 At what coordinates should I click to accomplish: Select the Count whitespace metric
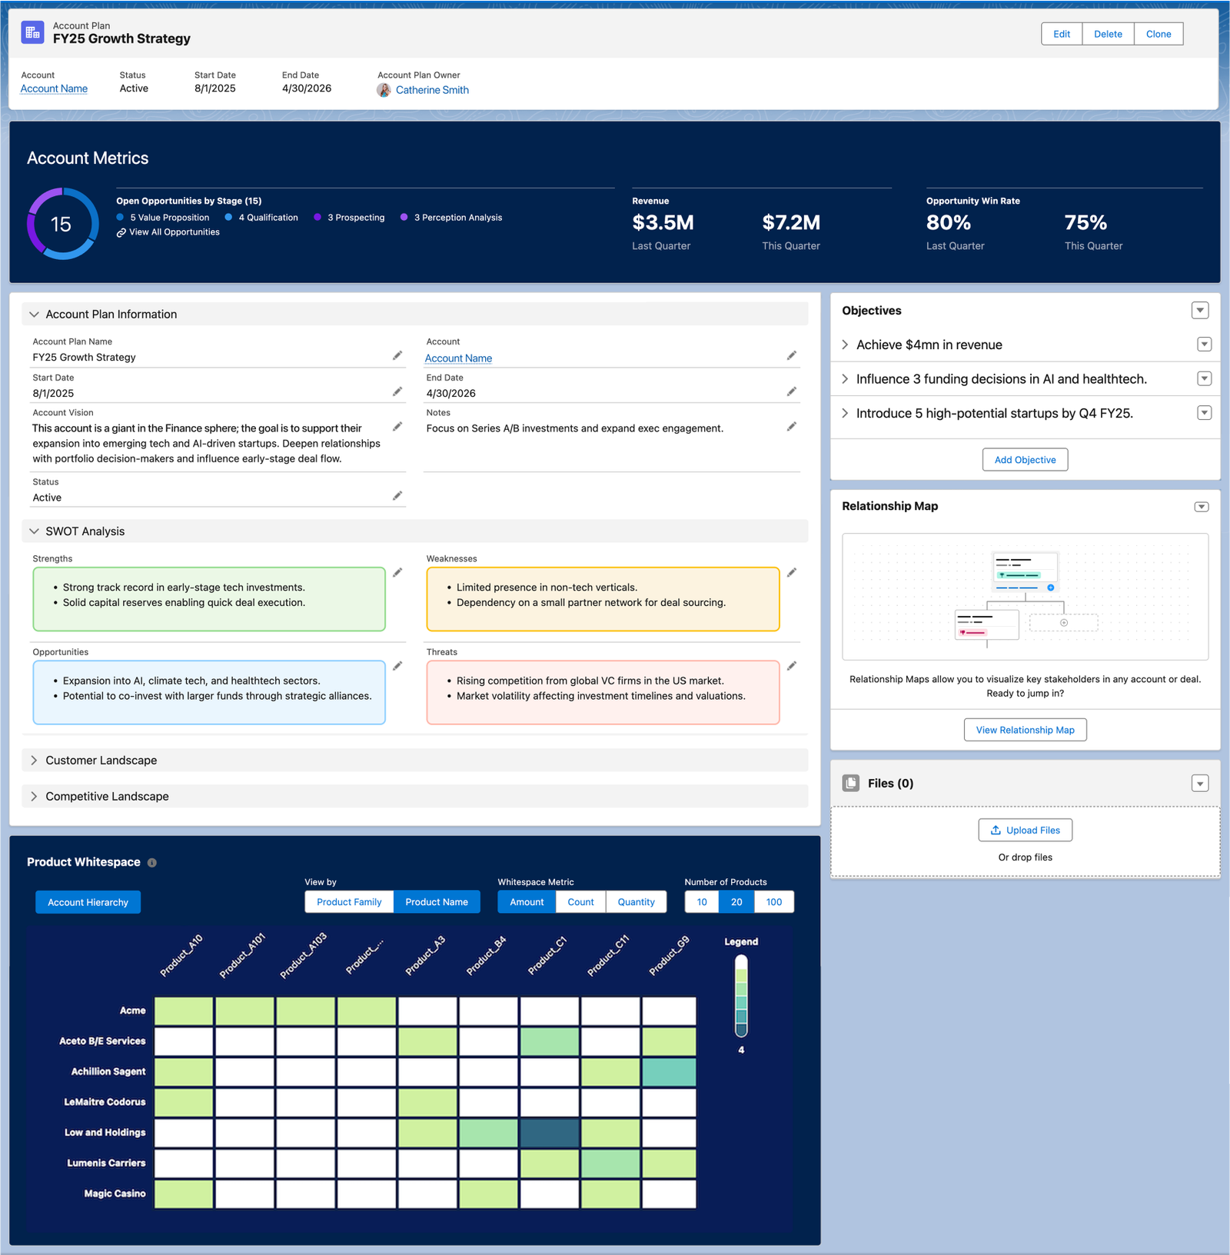coord(580,902)
